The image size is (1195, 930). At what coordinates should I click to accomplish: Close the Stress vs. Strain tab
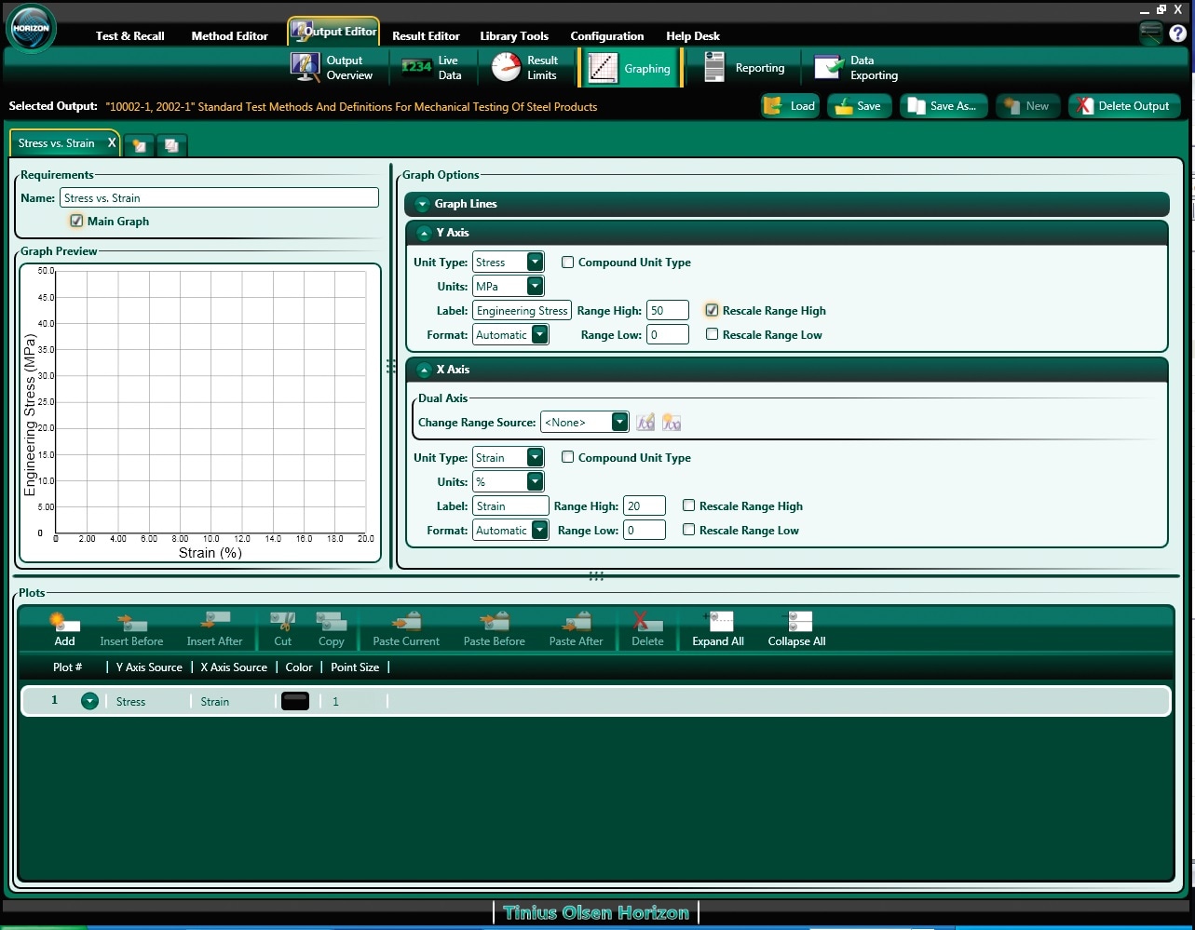112,143
